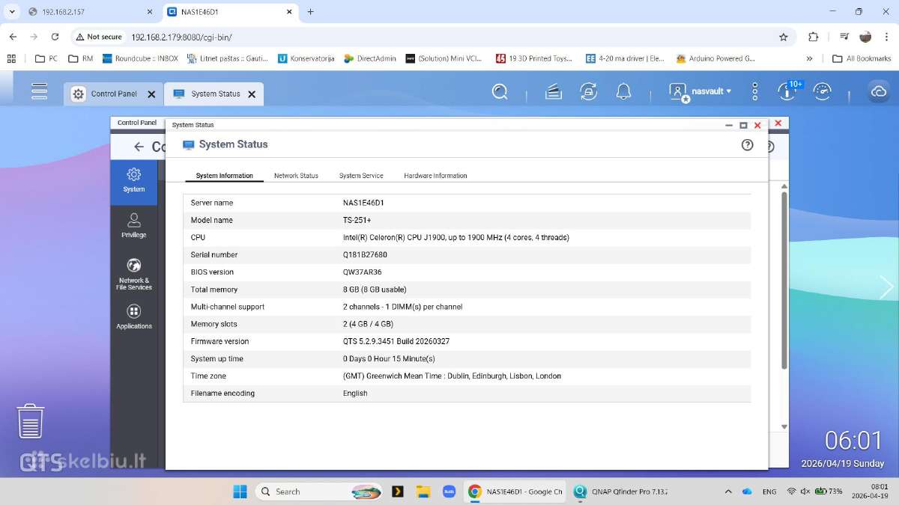The width and height of the screenshot is (899, 505).
Task: Open the Chrome tab search dropdown
Action: 12,12
